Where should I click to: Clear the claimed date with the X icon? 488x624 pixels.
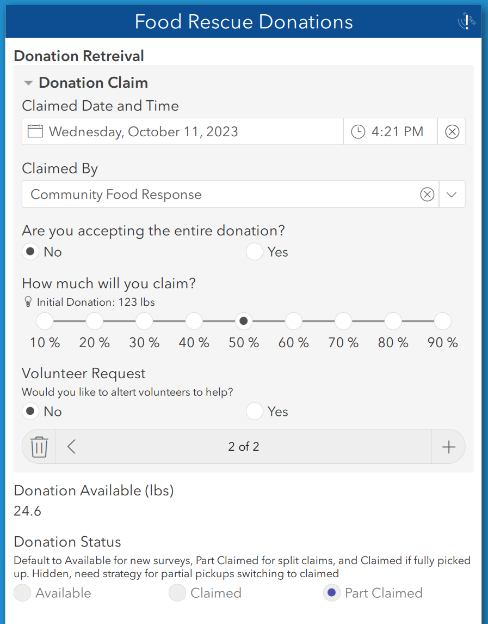point(452,131)
